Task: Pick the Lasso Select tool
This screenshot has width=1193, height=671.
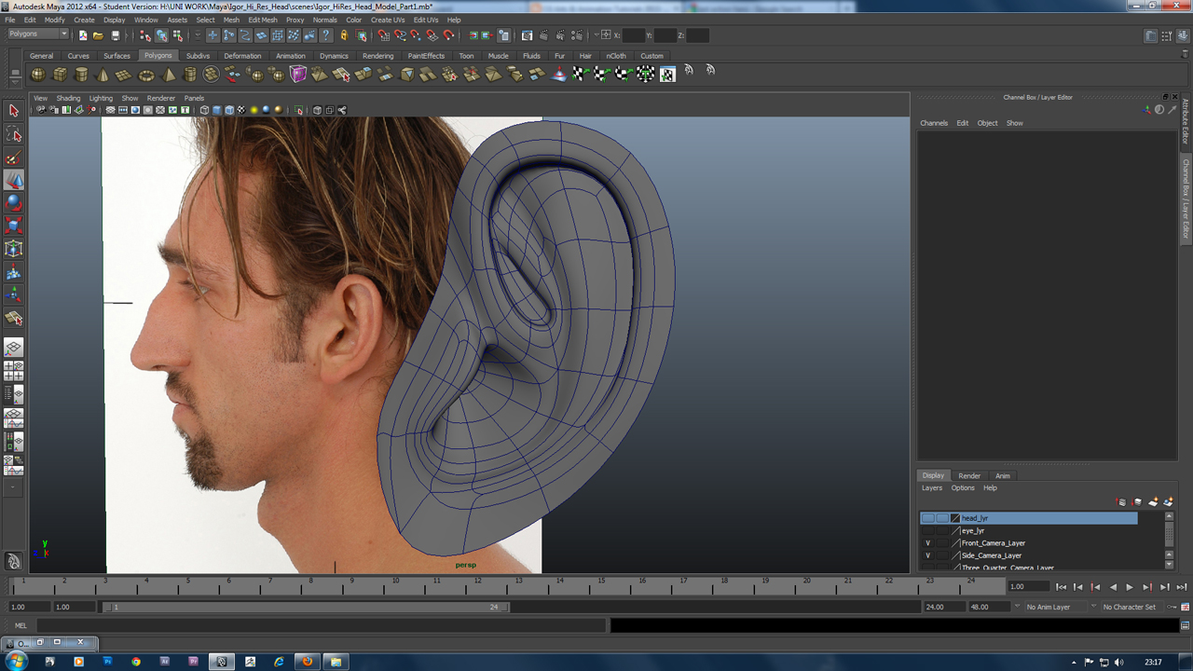Action: (14, 134)
